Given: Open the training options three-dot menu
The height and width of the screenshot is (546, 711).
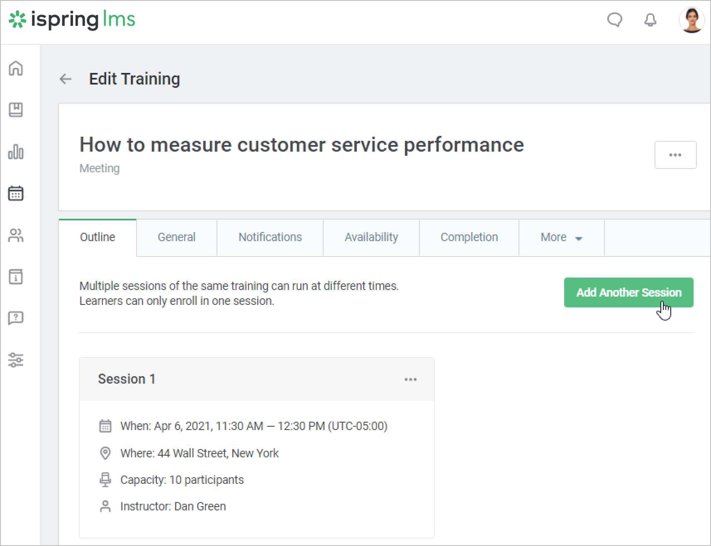Looking at the screenshot, I should (x=675, y=155).
